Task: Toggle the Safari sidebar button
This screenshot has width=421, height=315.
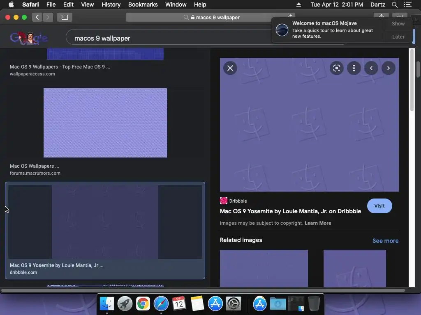Action: tap(65, 17)
